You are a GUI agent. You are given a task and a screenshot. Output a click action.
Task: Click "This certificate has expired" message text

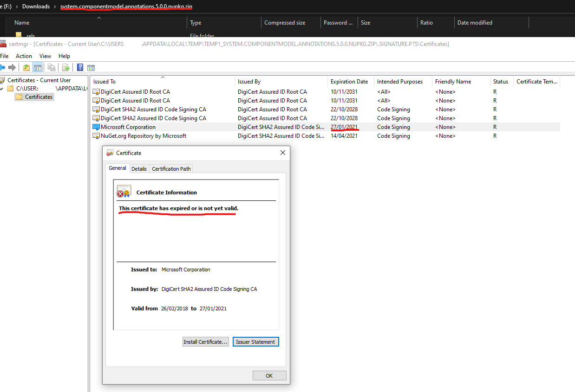pos(178,208)
